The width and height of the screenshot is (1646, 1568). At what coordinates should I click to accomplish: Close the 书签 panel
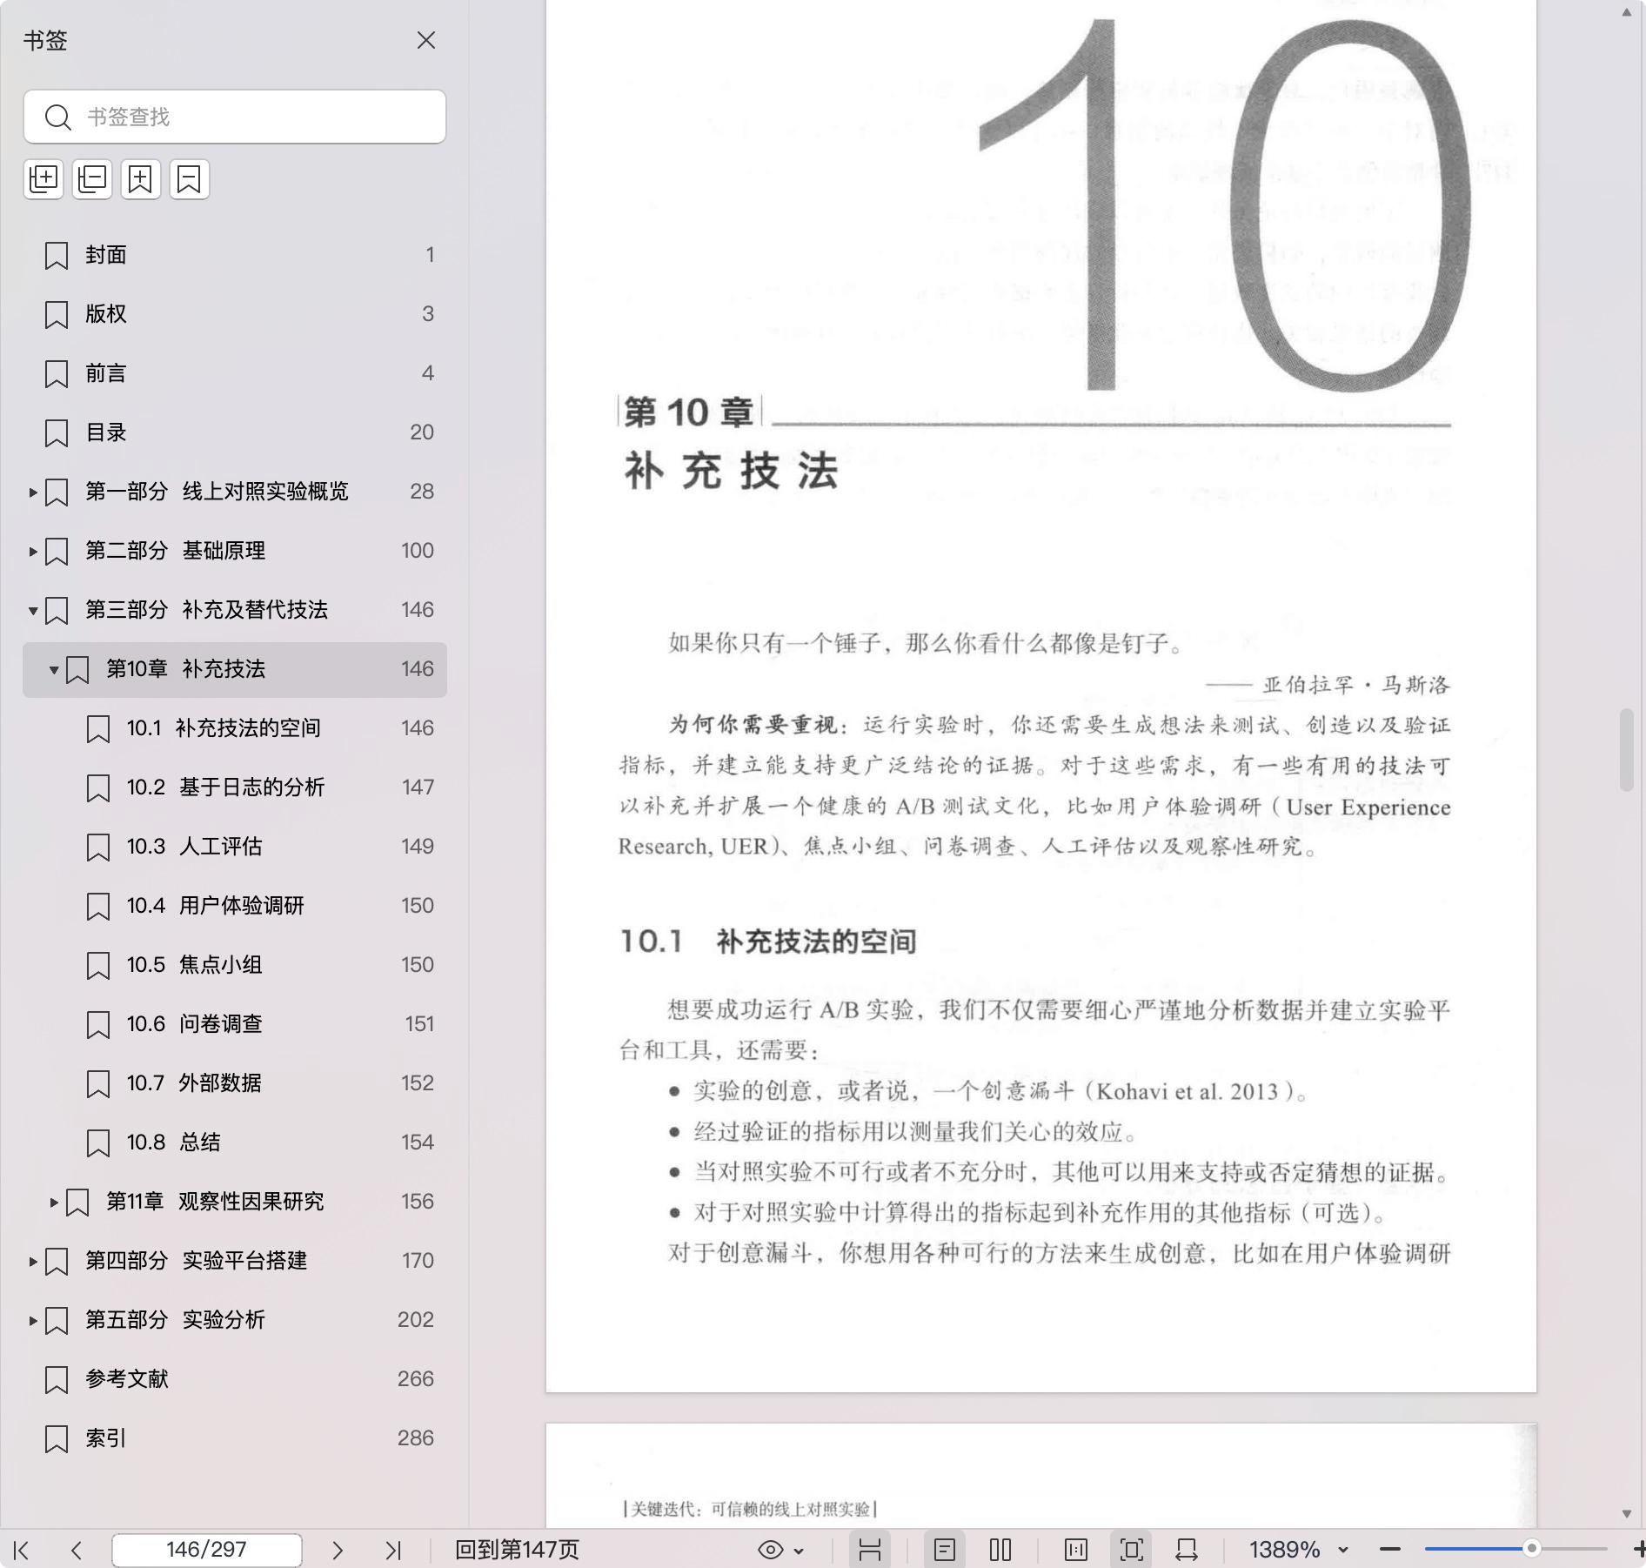pos(426,41)
